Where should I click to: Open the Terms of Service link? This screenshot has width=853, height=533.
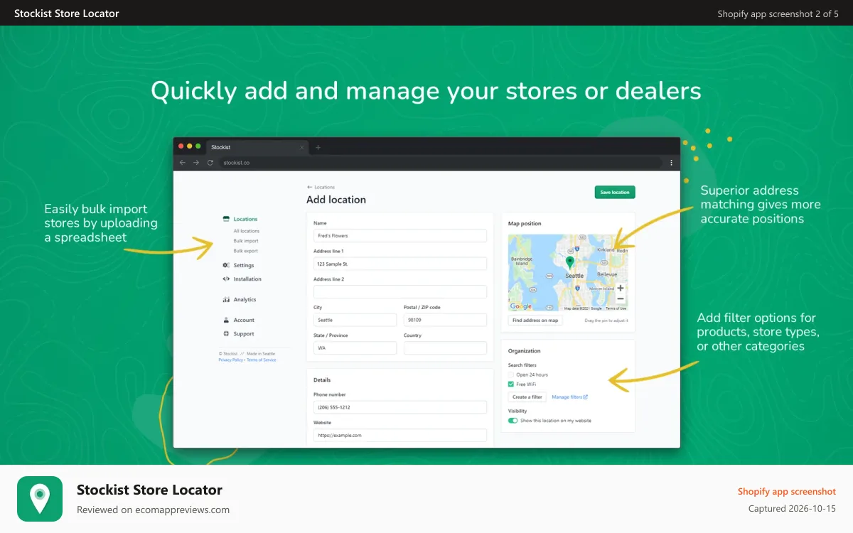pos(262,360)
